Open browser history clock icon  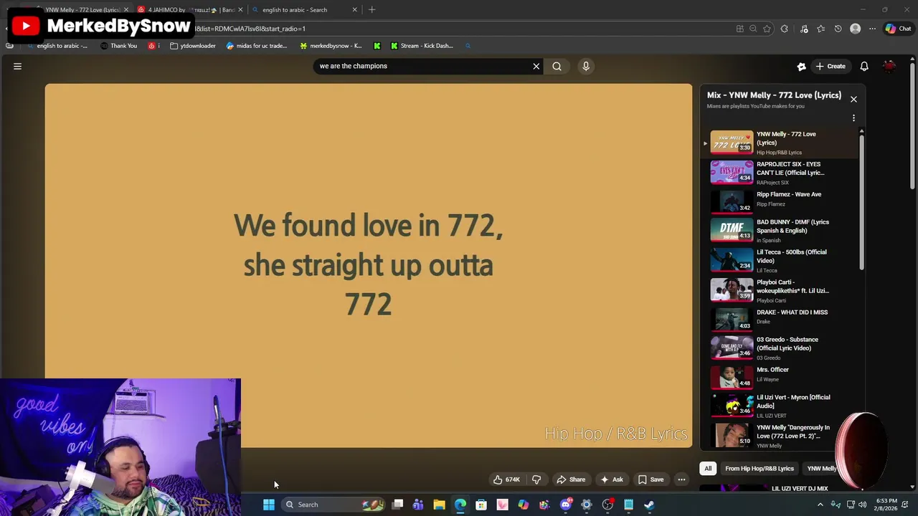click(x=838, y=29)
